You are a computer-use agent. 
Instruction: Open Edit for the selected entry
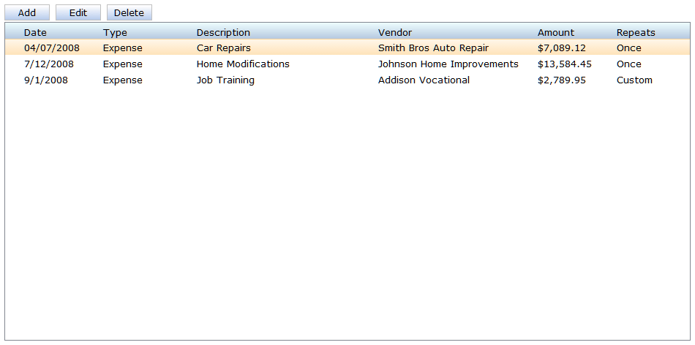(78, 13)
